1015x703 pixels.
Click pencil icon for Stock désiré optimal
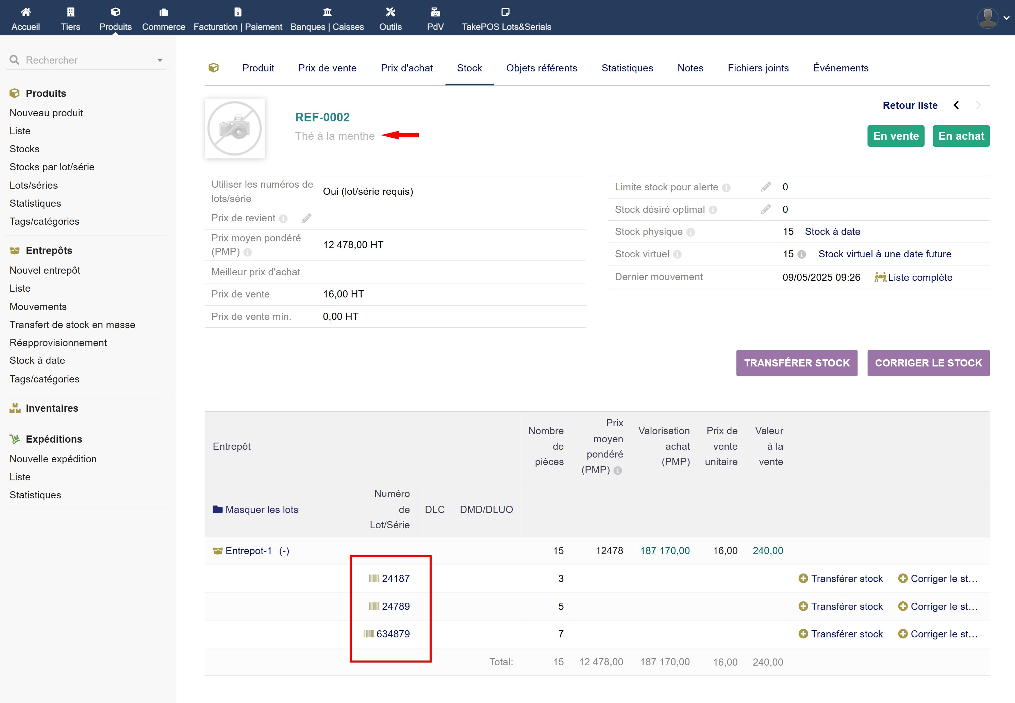point(766,209)
